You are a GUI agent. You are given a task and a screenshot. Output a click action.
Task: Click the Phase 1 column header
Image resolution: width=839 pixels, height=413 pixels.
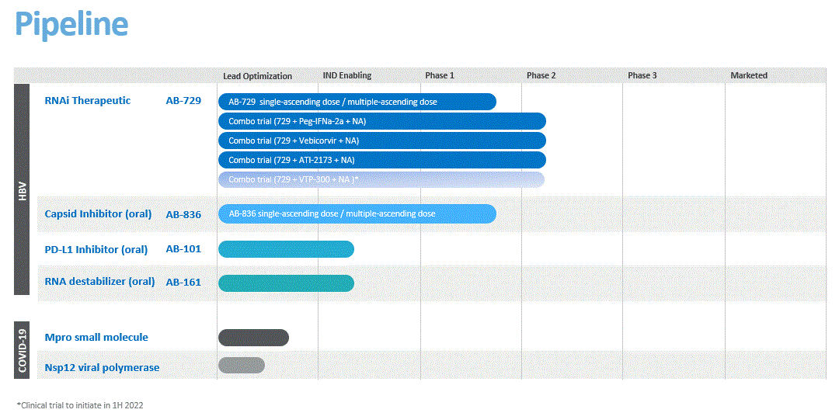coord(440,75)
